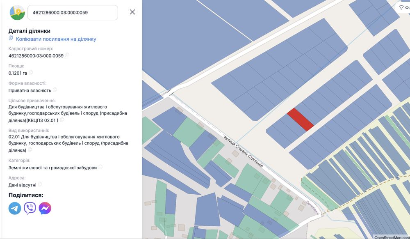
Task: Share the parcel via Messenger
Action: tap(45, 208)
